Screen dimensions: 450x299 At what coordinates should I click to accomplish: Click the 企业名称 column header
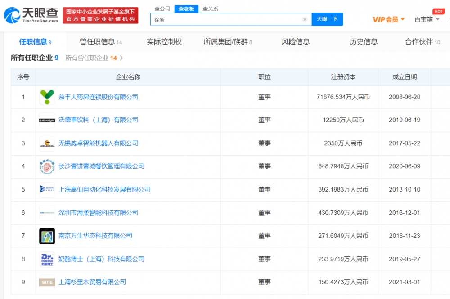pyautogui.click(x=128, y=77)
